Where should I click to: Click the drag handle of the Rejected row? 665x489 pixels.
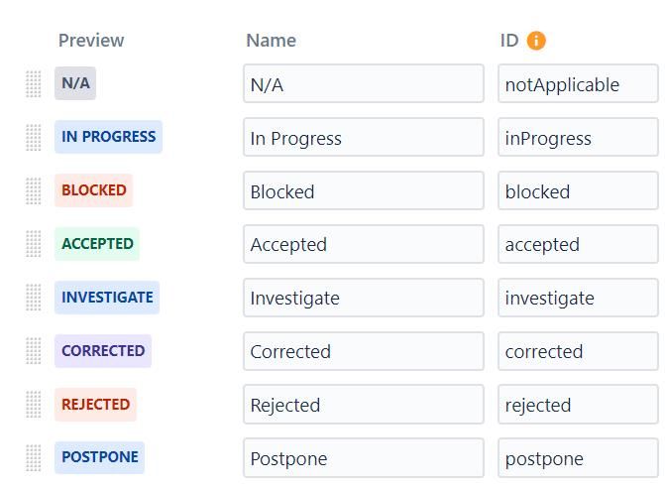34,405
